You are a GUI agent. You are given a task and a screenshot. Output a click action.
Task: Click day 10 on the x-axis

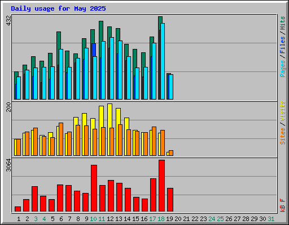pos(93,219)
